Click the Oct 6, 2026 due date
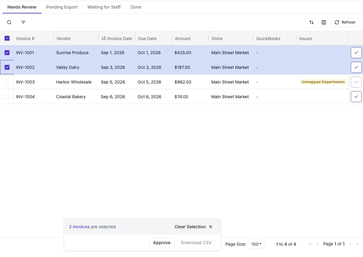363x257 pixels. (x=149, y=97)
